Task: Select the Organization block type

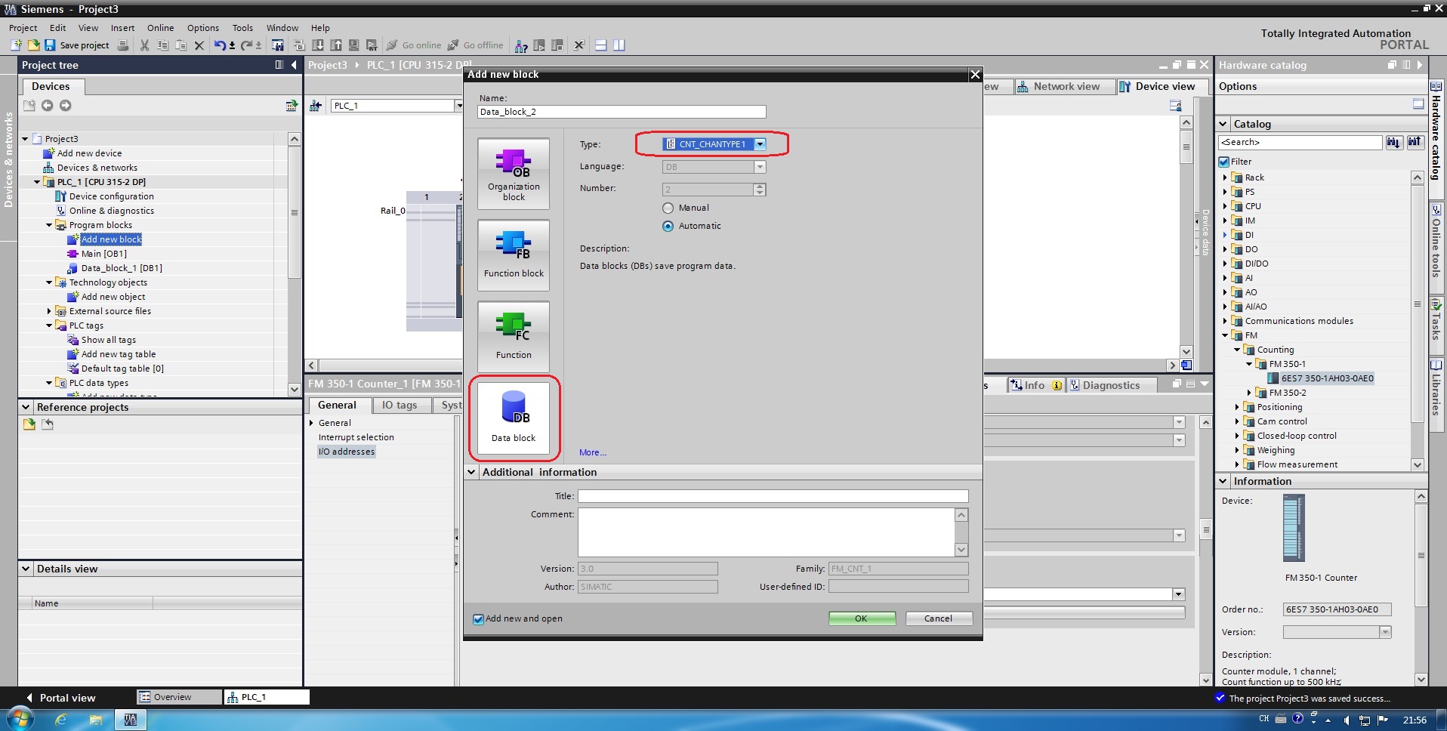Action: click(514, 174)
